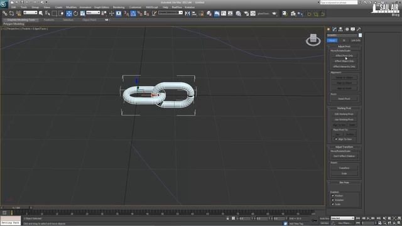Click the Select and Link tool
Screen dimensions: 402x226
pyautogui.click(x=4, y=13)
